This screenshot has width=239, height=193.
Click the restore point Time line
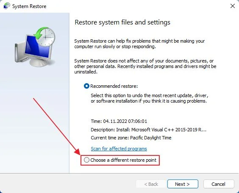(119, 121)
